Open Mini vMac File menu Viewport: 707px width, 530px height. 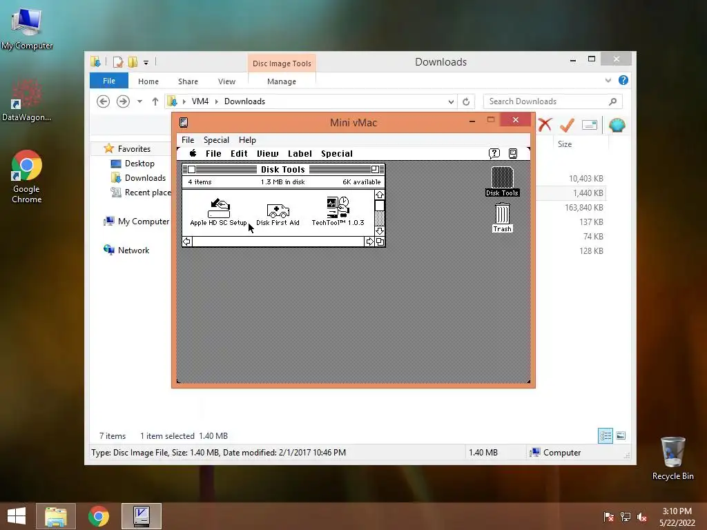[x=188, y=139]
